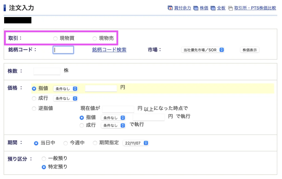The width and height of the screenshot is (282, 179).
Task: Open the 22/11/07 date dropdown
Action: click(135, 143)
